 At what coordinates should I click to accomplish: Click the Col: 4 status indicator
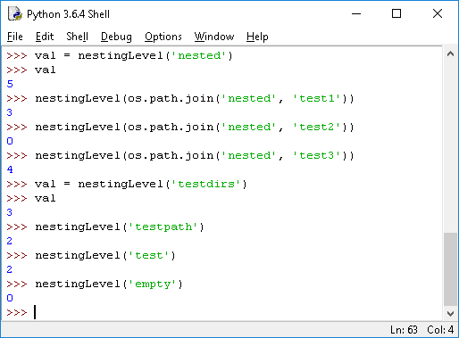(440, 330)
